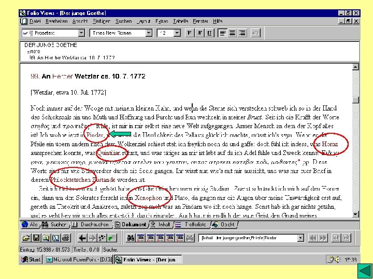373x279 pixels.
Task: Set right paragraph alignment
Action: (242, 33)
